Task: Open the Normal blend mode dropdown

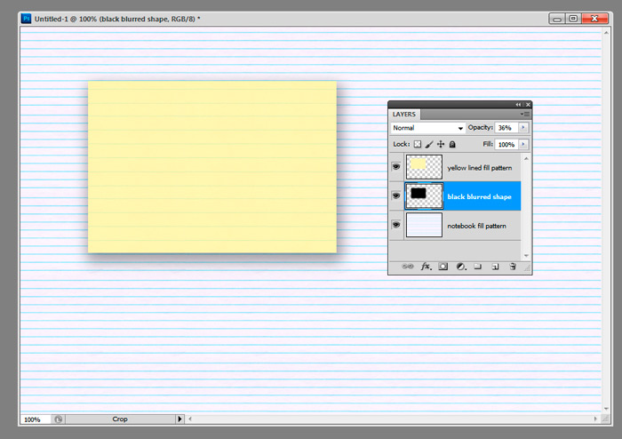Action: coord(428,128)
